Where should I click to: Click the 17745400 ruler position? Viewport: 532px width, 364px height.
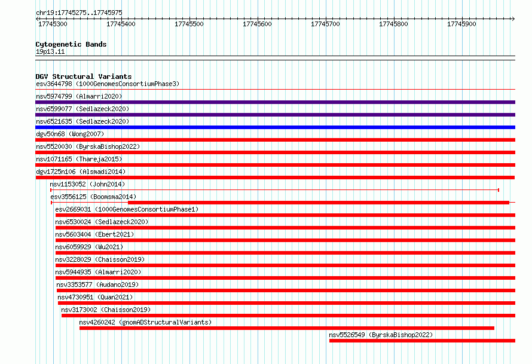[121, 24]
